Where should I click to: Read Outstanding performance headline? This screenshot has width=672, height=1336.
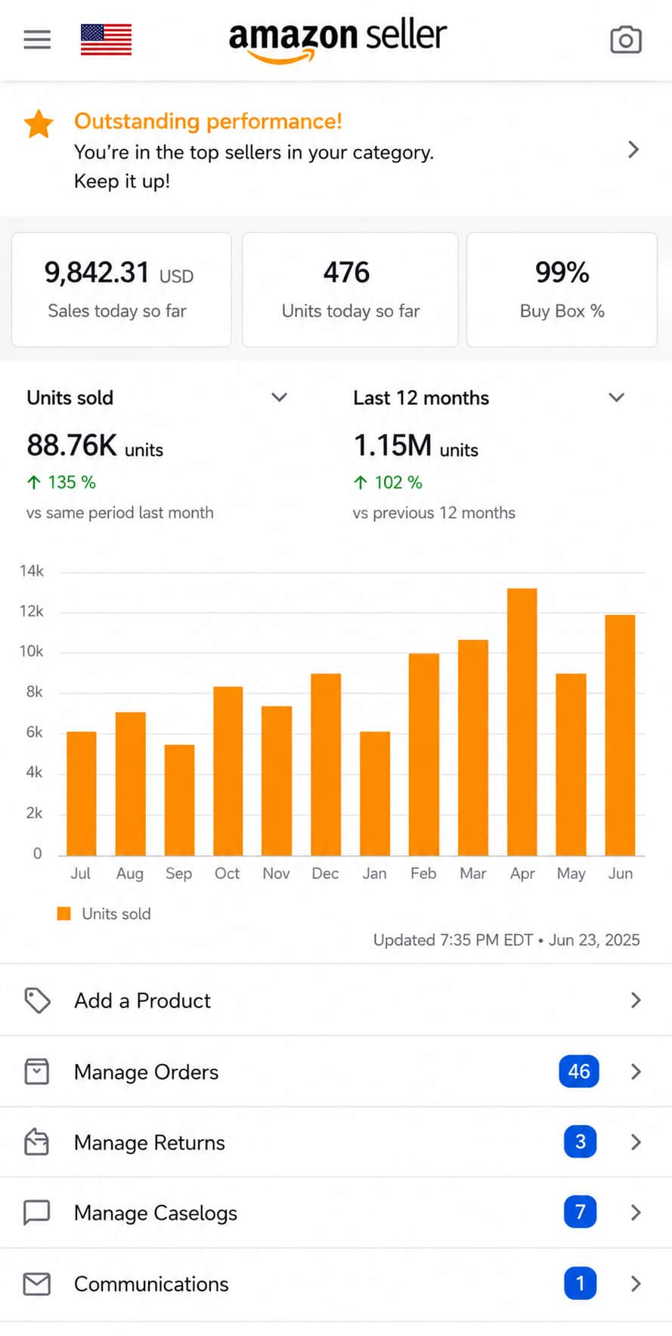[x=208, y=121]
